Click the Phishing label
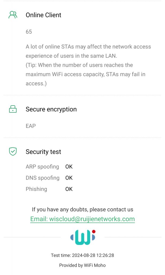Screen dimensions: 165x275 point(36,189)
